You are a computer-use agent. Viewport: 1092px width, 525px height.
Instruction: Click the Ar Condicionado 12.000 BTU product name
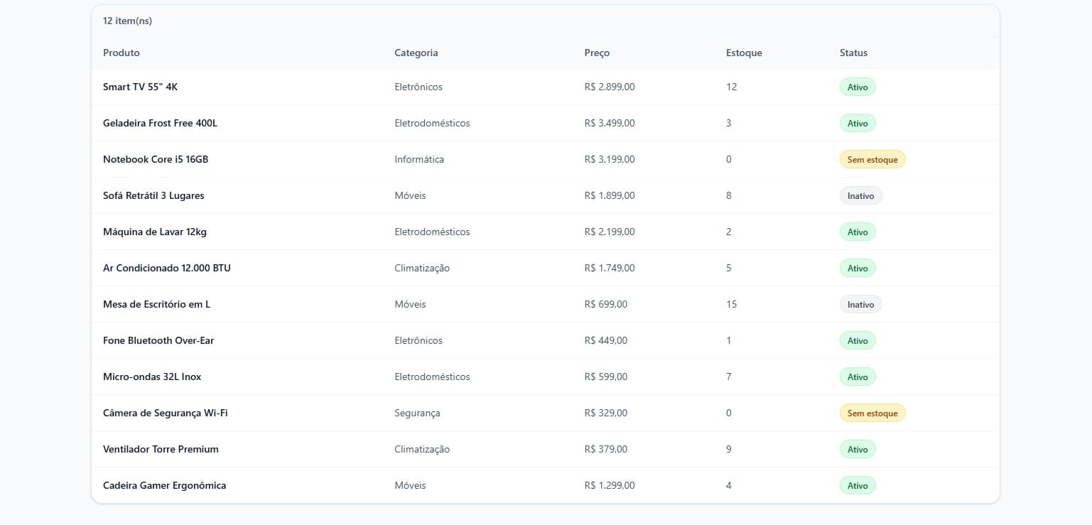166,268
